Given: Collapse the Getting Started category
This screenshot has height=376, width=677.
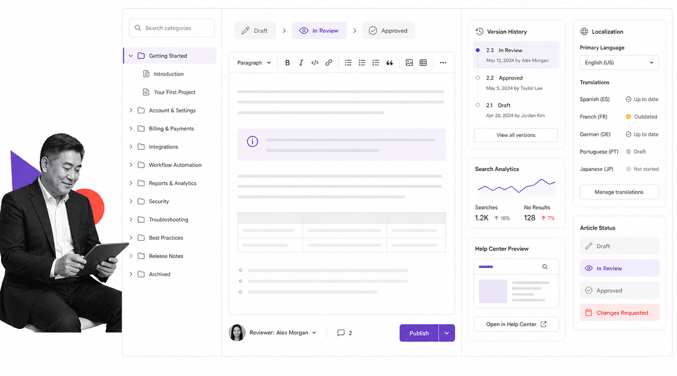Looking at the screenshot, I should pyautogui.click(x=131, y=56).
